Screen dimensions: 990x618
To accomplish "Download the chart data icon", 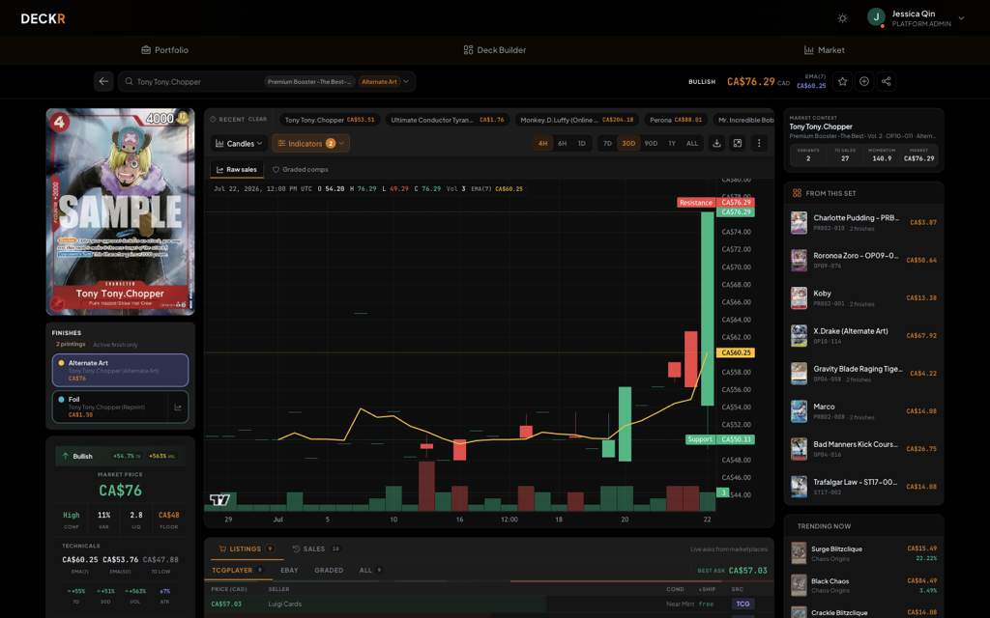I will (x=716, y=143).
